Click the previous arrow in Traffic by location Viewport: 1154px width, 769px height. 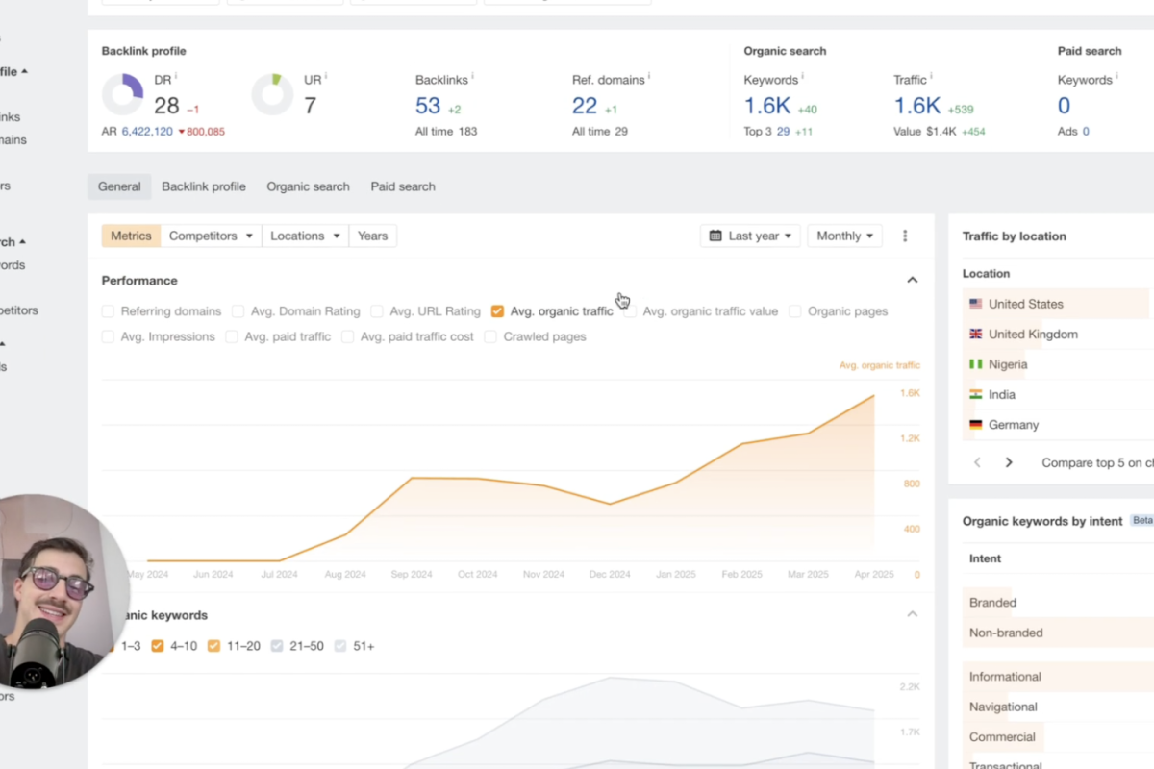pyautogui.click(x=977, y=462)
